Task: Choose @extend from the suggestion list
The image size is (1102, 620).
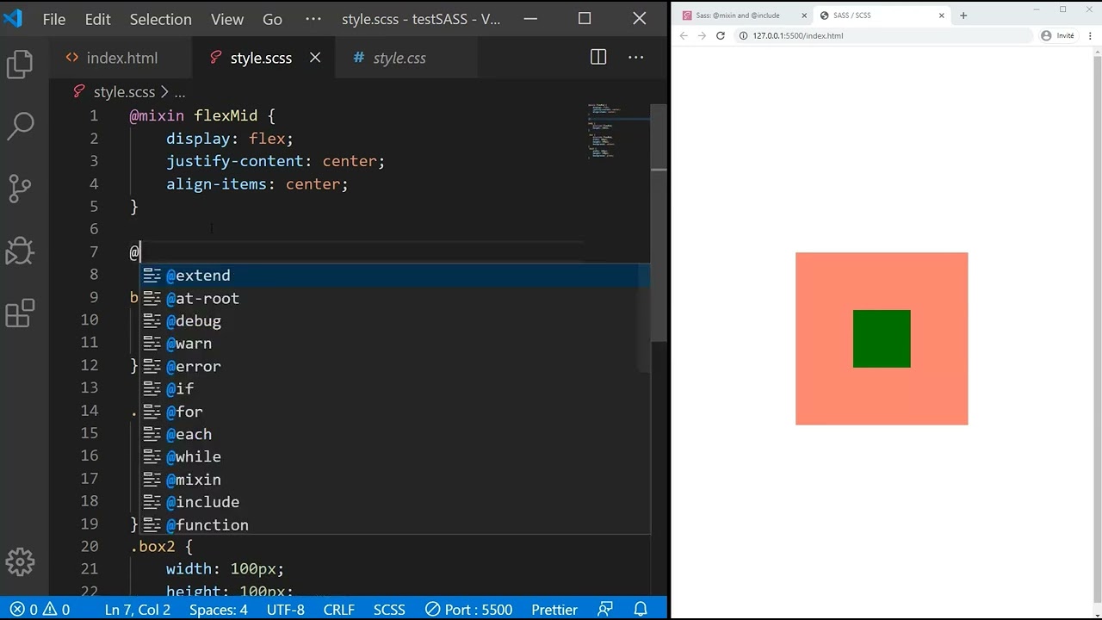Action: pos(396,276)
